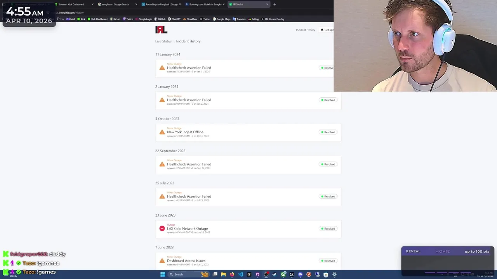Select MOVIE in stream overlay widget
The height and width of the screenshot is (279, 497).
pyautogui.click(x=442, y=251)
